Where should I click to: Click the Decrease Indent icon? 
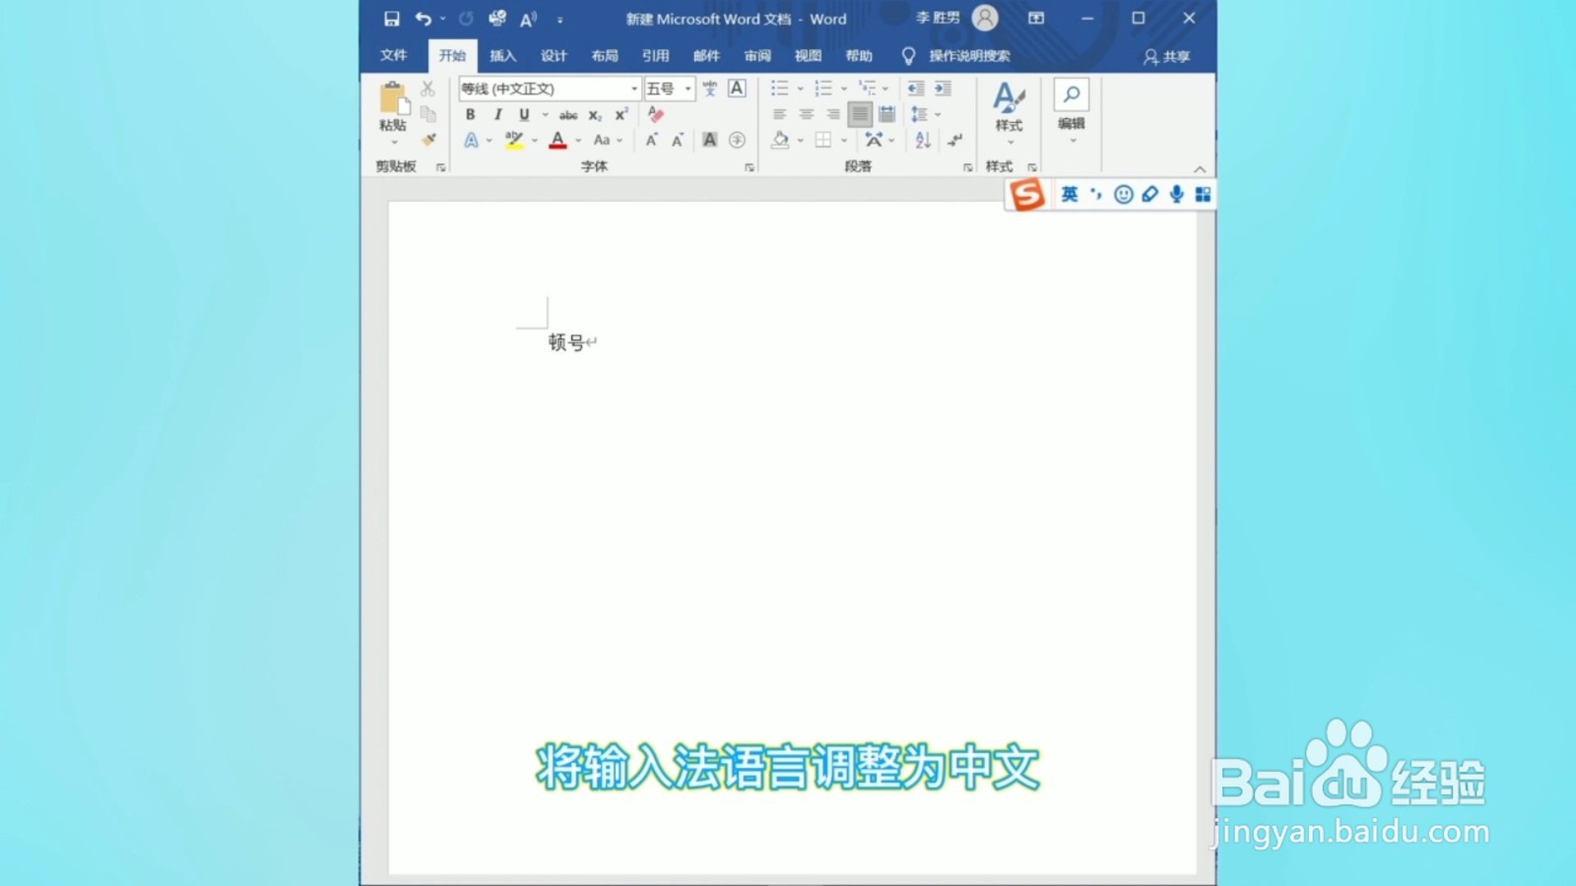[x=916, y=89]
